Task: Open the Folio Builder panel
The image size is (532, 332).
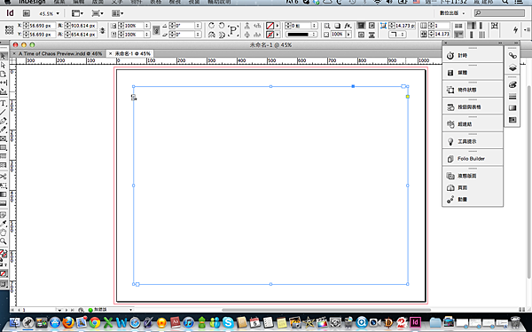Action: tap(473, 159)
